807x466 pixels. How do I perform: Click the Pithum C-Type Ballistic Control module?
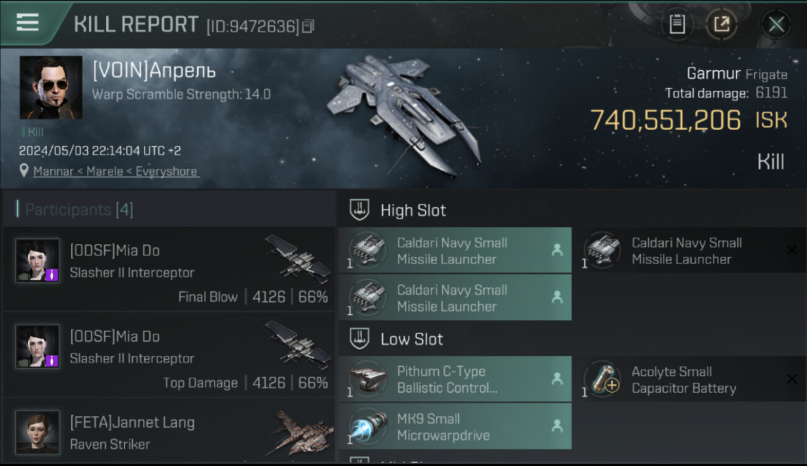[x=455, y=379]
